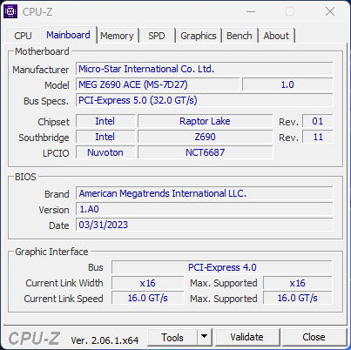Click the CPU-Z app icon in title bar
Screen dimensions: 351x350
pos(10,11)
